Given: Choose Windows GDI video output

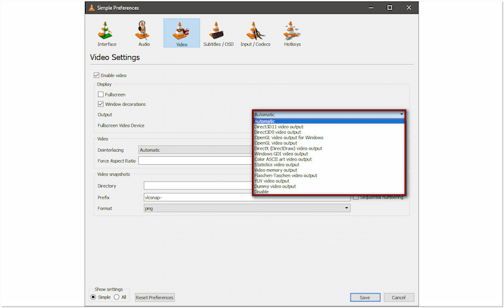Looking at the screenshot, I should tap(329, 154).
